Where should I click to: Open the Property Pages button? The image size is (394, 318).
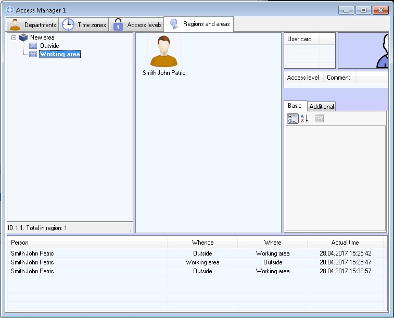[x=320, y=119]
